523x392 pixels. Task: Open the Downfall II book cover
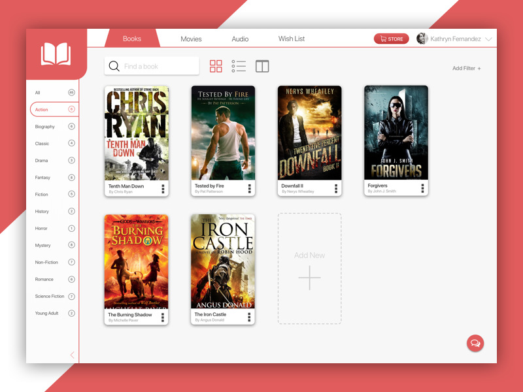point(309,133)
